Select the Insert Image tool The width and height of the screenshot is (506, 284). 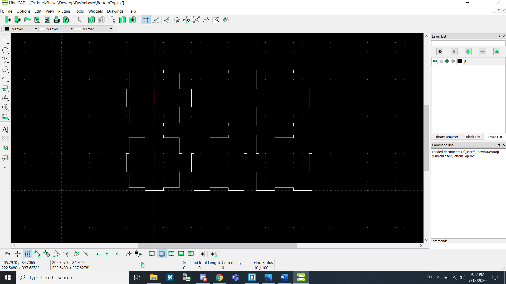(x=5, y=148)
